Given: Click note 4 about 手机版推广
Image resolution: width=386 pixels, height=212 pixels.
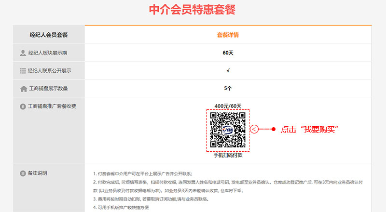Looking at the screenshot, I should (x=121, y=207).
